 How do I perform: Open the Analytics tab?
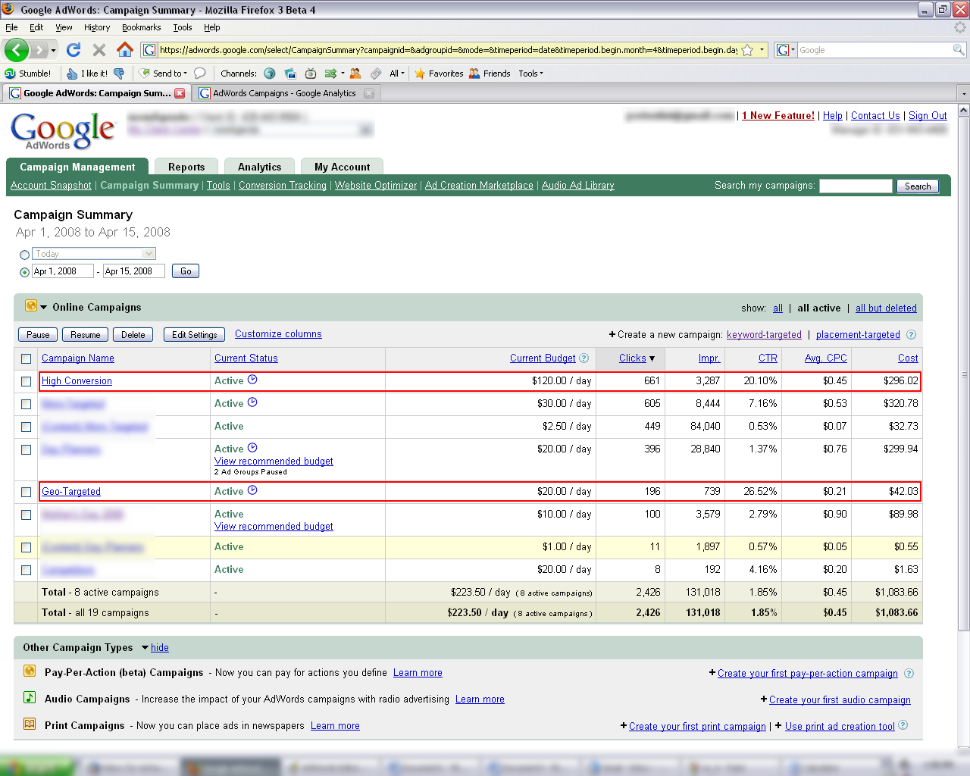coord(259,167)
